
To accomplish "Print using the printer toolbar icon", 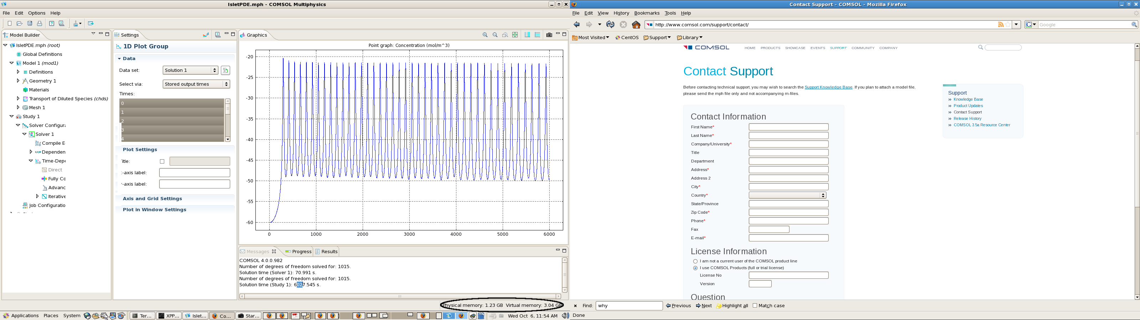I will point(40,23).
